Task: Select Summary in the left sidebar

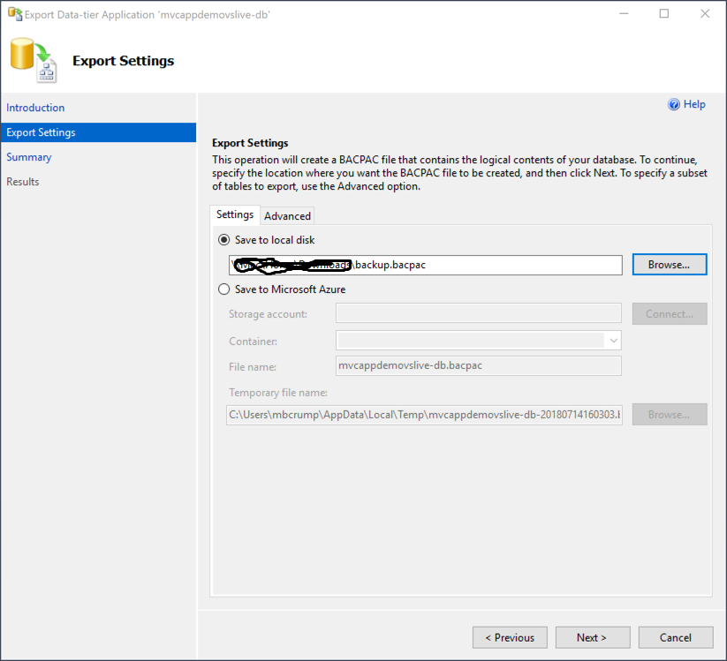Action: [29, 156]
